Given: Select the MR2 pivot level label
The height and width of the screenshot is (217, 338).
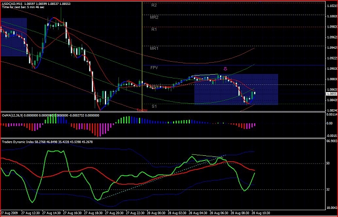Looking at the screenshot, I should tap(154, 17).
